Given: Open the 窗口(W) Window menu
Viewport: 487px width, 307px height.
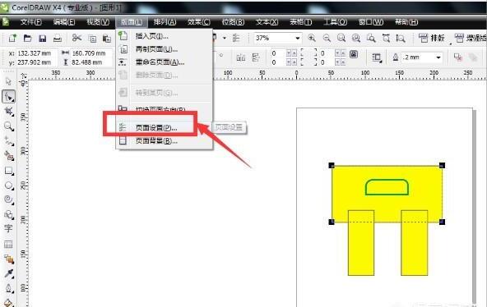Looking at the screenshot, I should point(371,22).
